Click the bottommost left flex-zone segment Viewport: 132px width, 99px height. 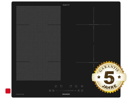(39, 71)
